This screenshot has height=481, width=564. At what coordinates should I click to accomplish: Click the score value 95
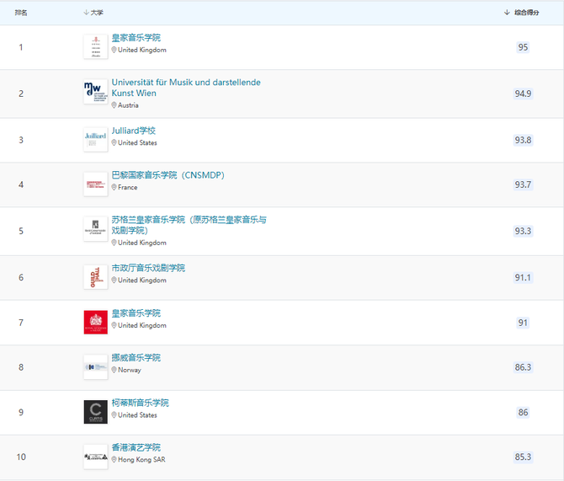coord(523,47)
